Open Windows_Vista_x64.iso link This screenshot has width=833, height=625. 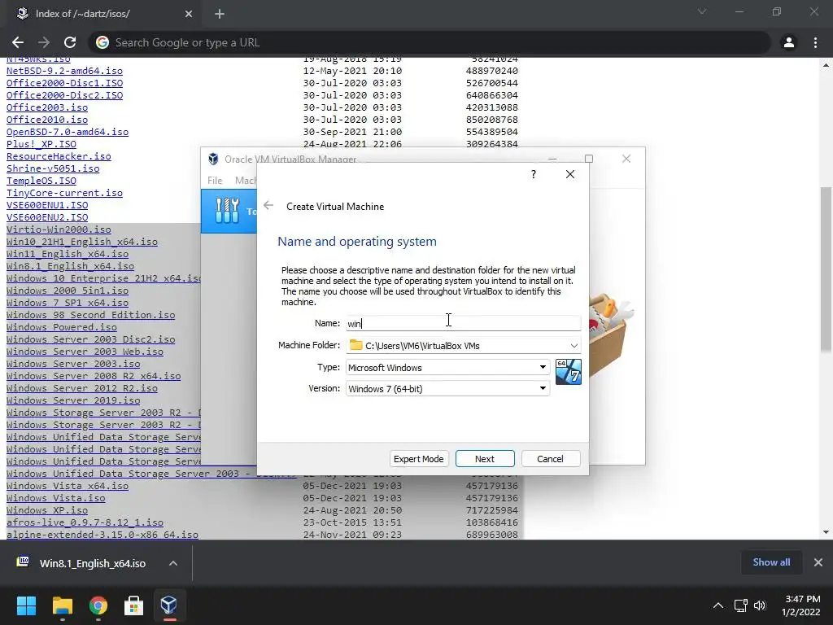pos(67,486)
